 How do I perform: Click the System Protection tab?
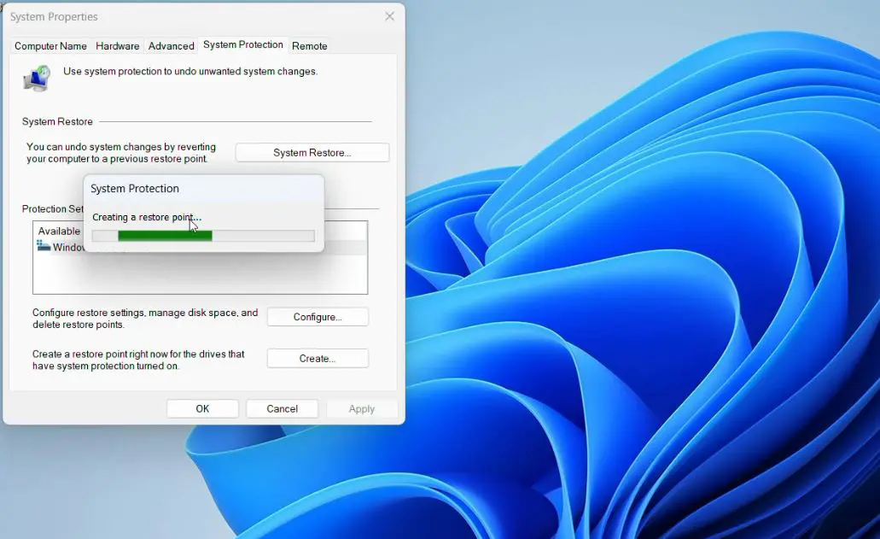242,46
